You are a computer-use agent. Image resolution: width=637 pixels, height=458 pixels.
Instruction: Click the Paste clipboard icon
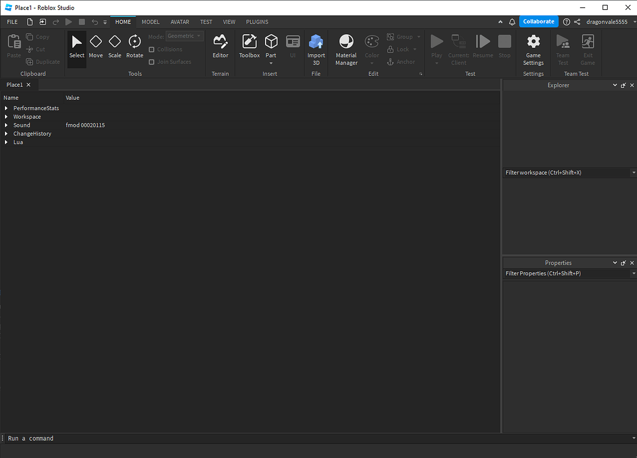tap(14, 45)
